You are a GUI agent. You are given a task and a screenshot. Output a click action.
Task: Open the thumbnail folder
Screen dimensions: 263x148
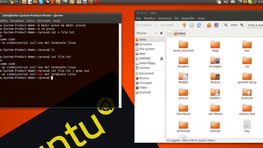click(183, 110)
